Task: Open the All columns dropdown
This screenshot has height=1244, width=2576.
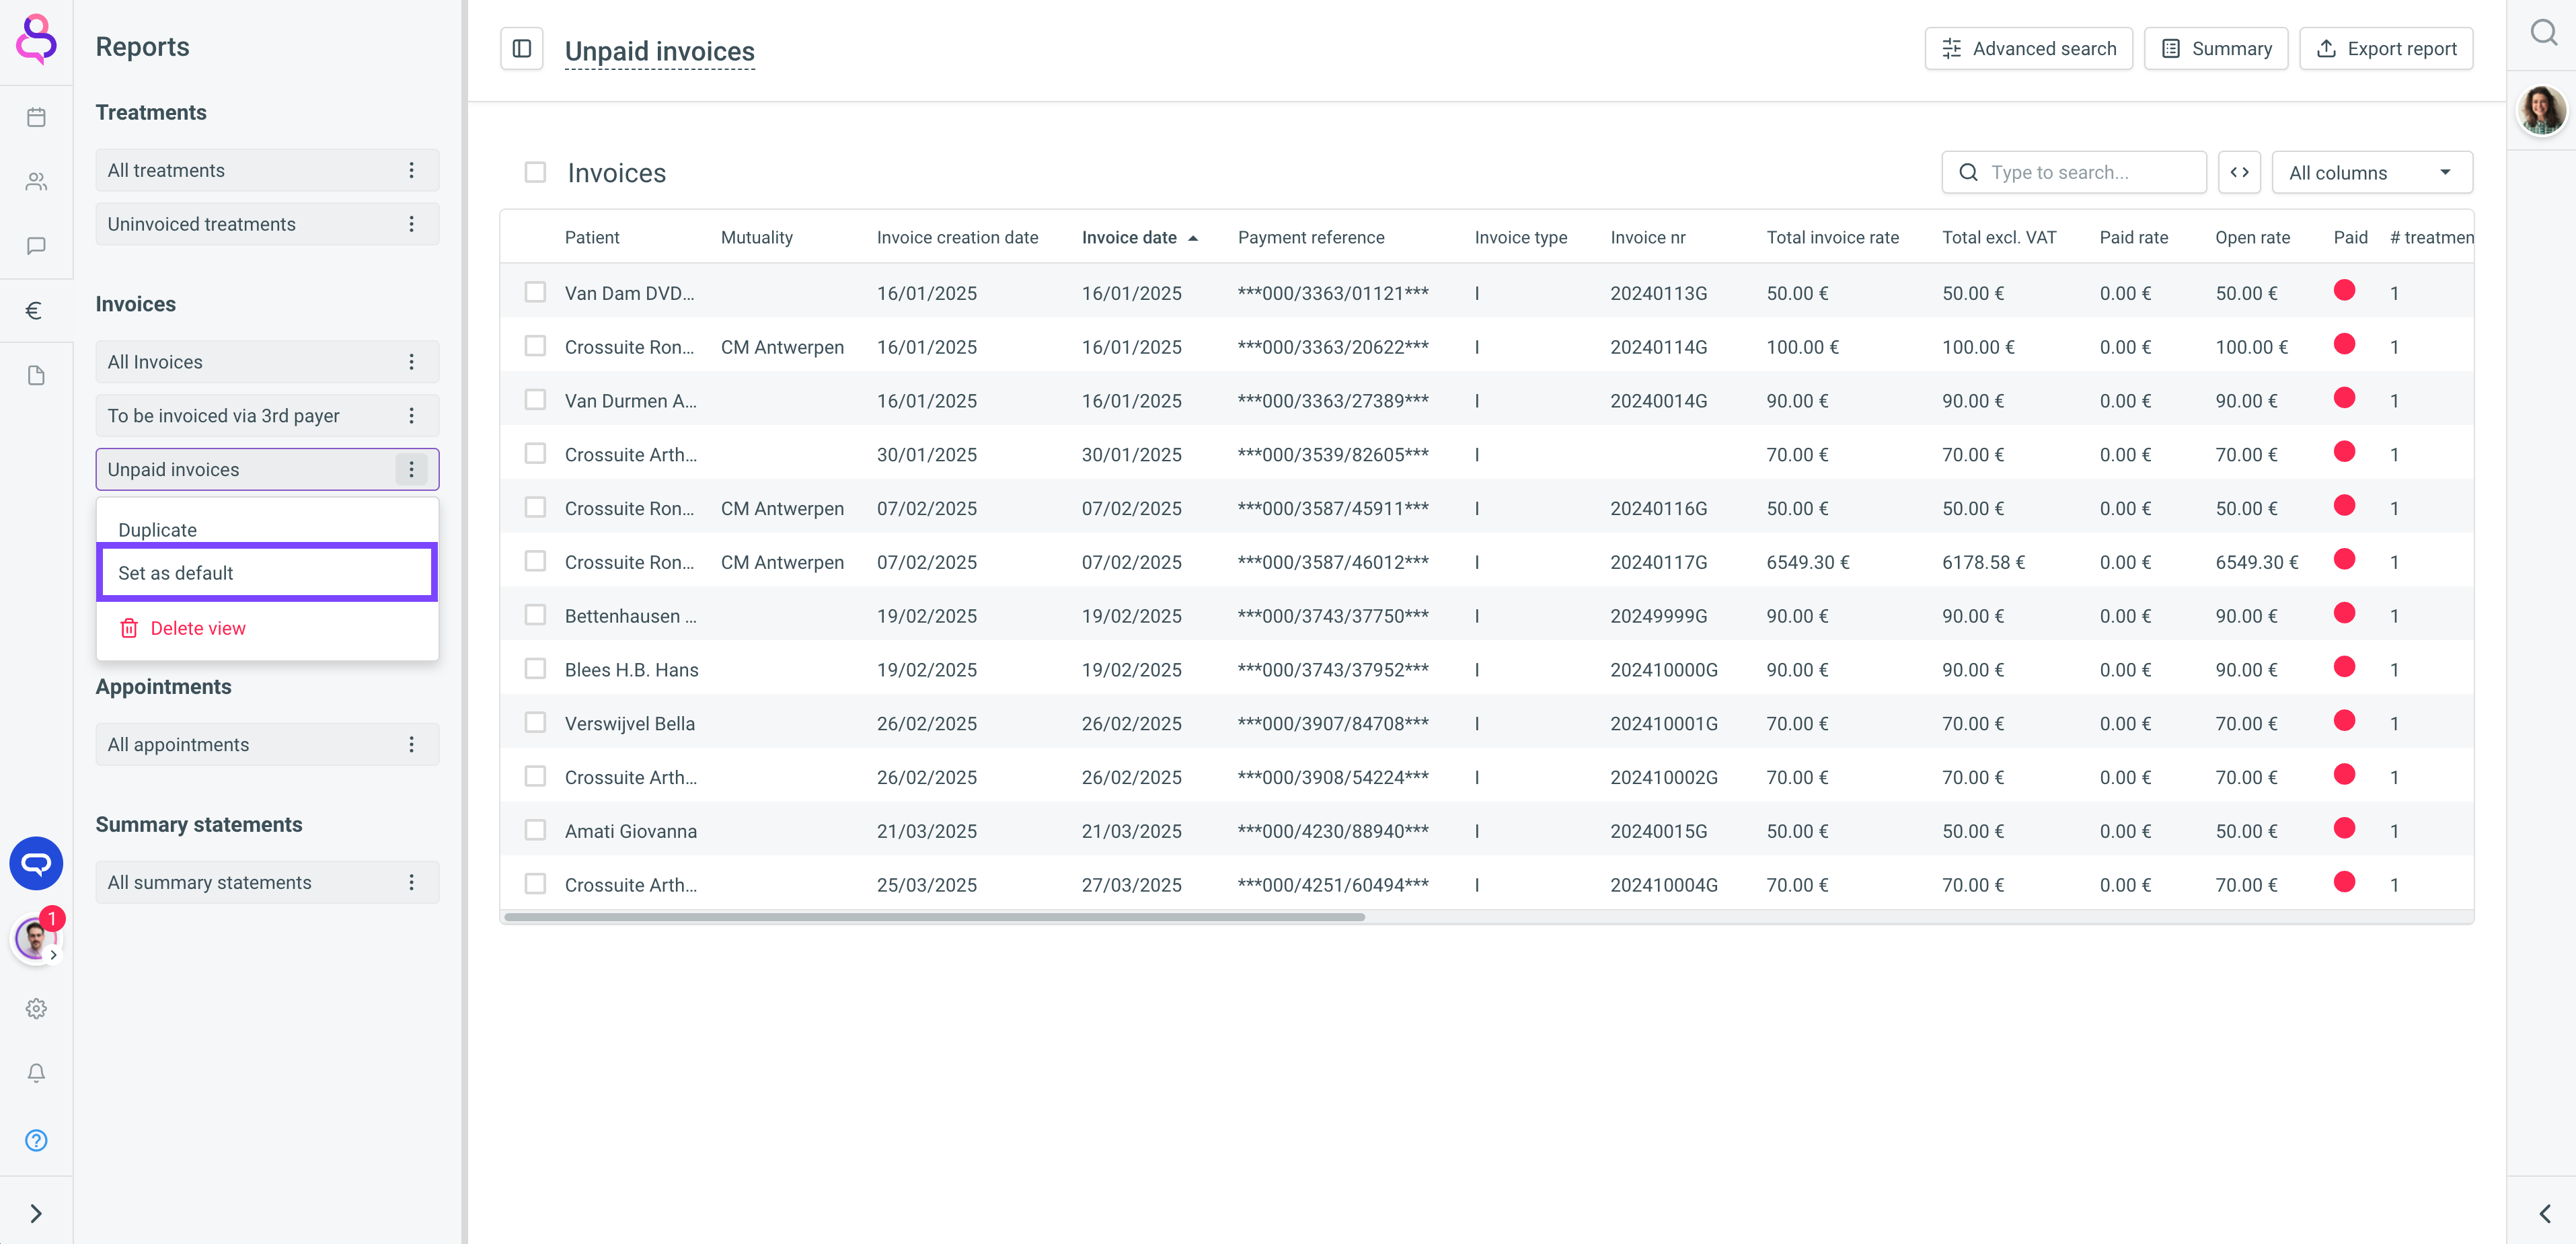Action: pos(2372,172)
